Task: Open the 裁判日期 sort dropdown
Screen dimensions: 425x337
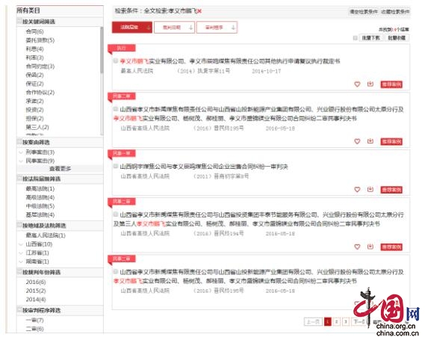Action: 174,28
